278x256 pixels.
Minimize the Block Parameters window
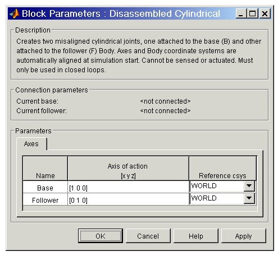tap(241, 13)
